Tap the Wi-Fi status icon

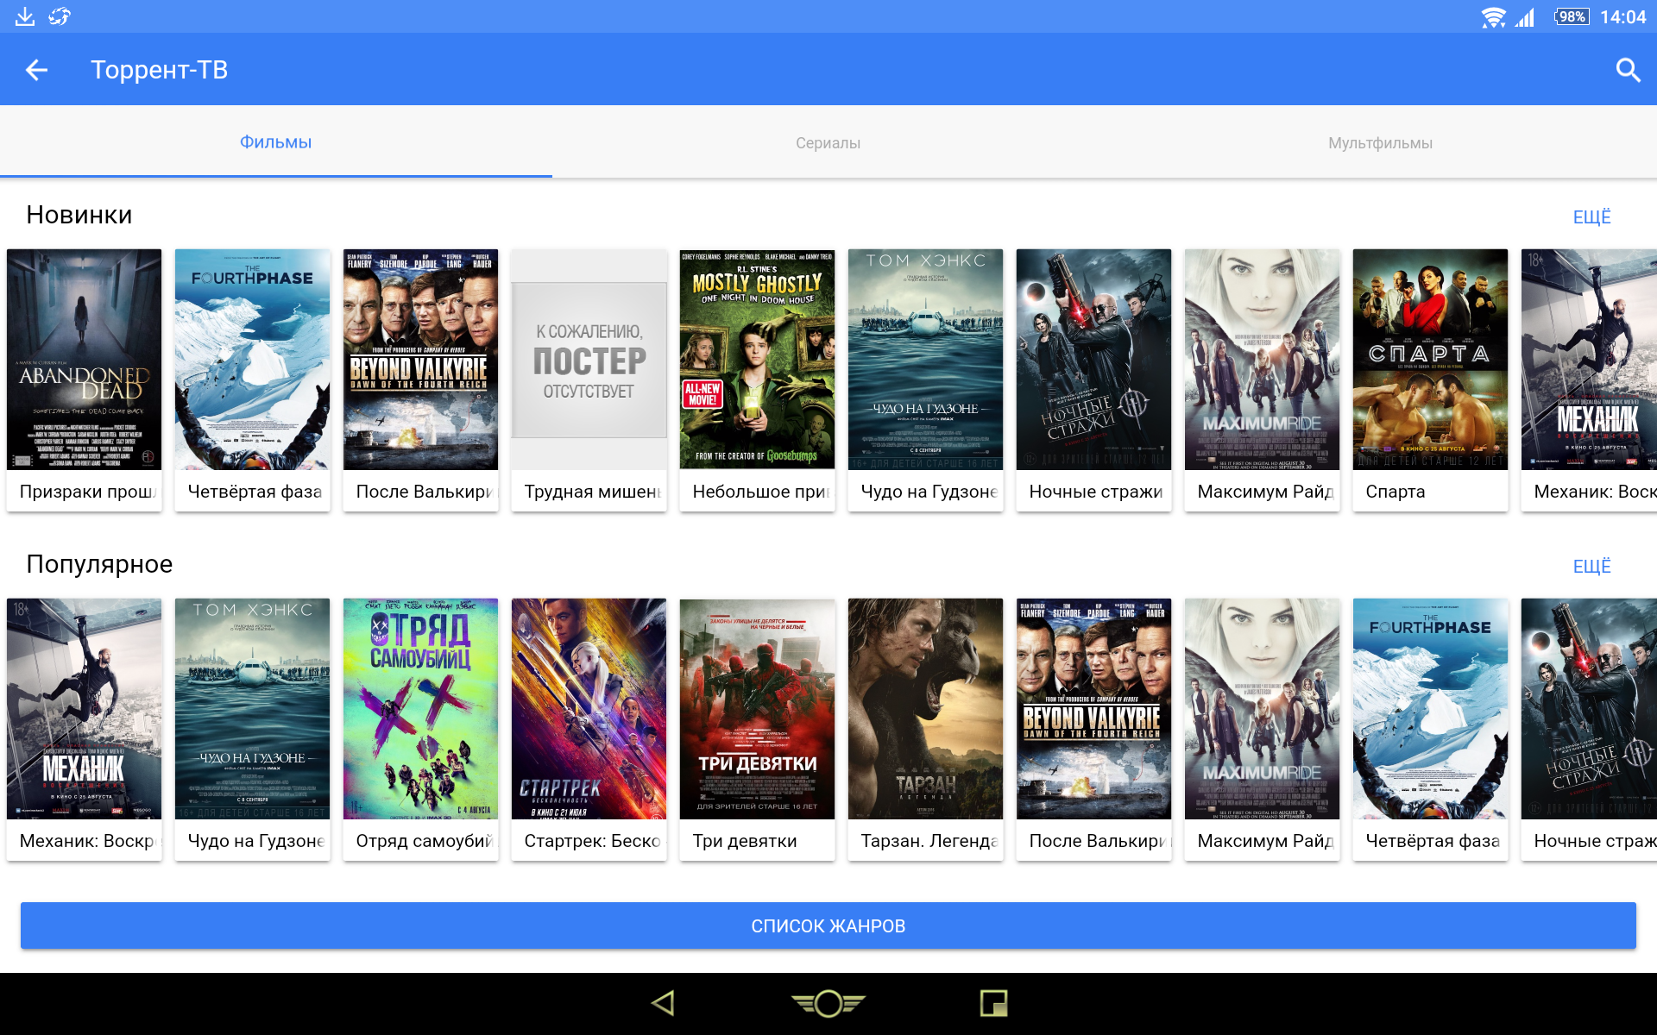click(1493, 17)
